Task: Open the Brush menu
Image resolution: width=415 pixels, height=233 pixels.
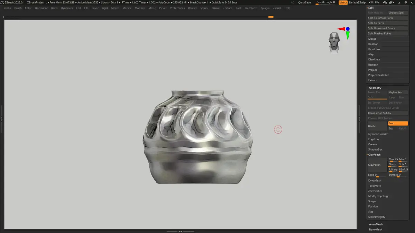Action: coord(18,8)
